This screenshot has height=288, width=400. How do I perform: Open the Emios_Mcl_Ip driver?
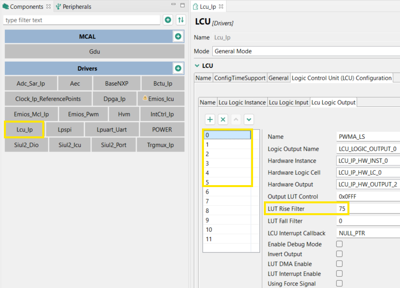(31, 114)
